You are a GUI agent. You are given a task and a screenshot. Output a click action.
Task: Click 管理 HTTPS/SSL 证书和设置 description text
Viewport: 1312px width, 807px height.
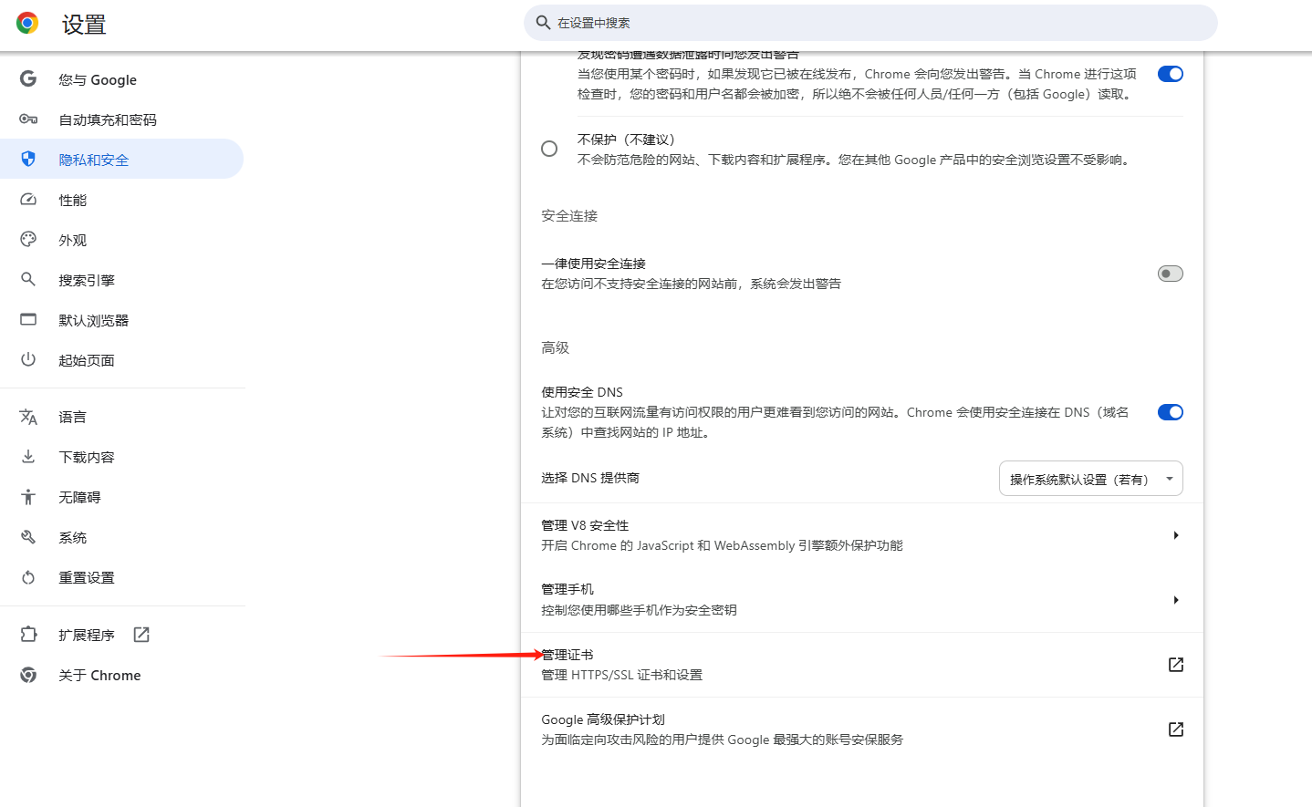(x=621, y=675)
